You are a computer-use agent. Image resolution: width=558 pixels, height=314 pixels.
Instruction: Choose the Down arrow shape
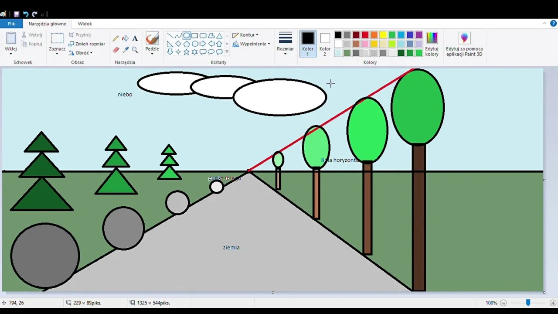click(170, 52)
